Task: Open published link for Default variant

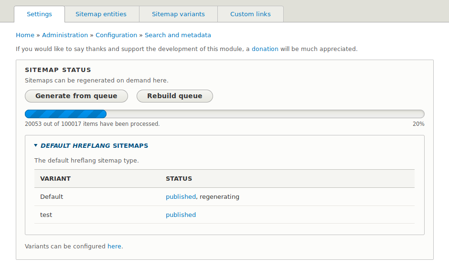Action: tap(181, 197)
